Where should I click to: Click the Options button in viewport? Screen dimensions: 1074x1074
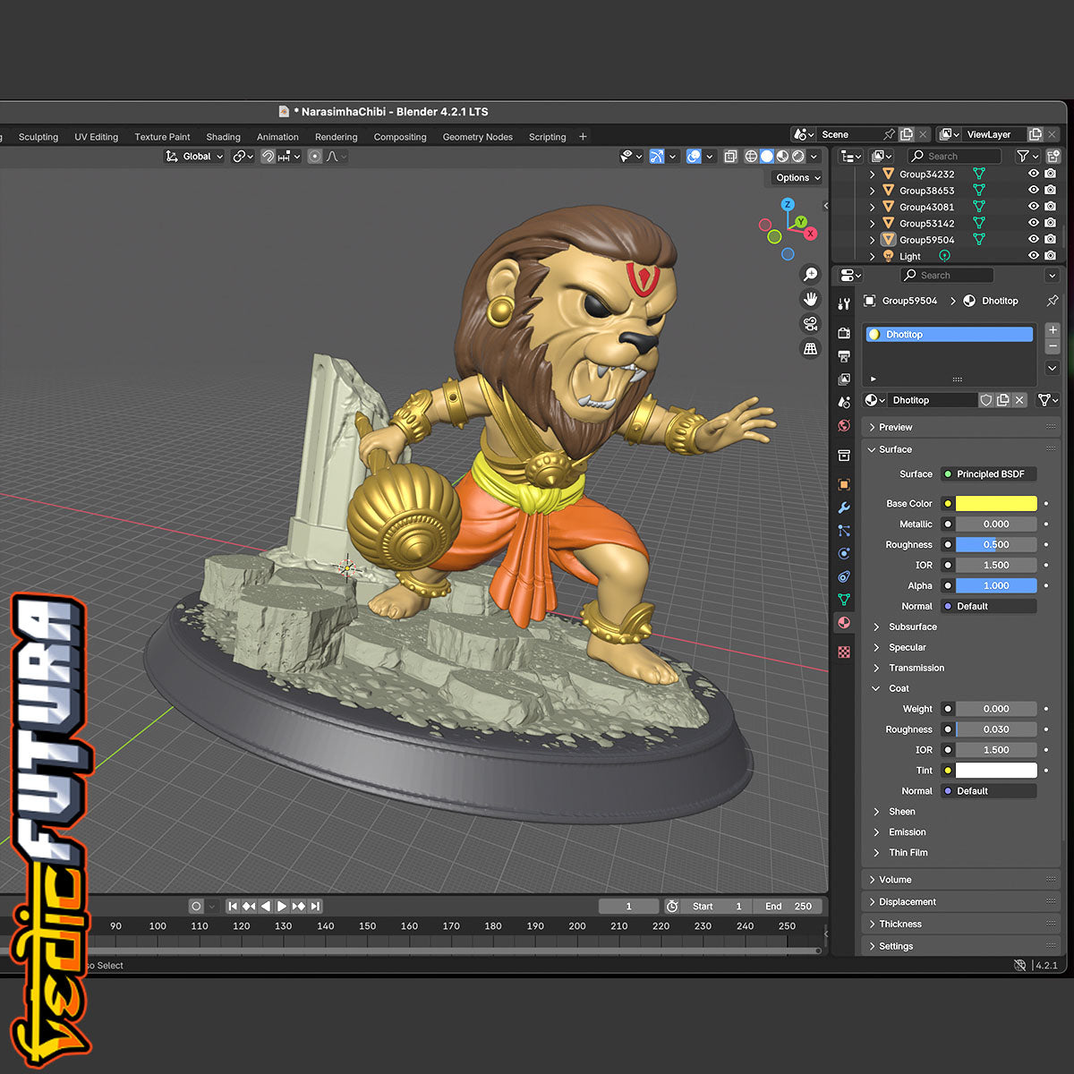(797, 178)
